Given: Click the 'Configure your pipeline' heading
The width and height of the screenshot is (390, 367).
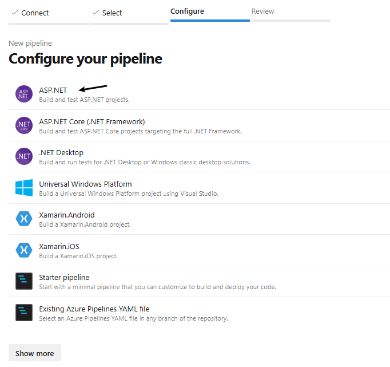Looking at the screenshot, I should [x=85, y=59].
